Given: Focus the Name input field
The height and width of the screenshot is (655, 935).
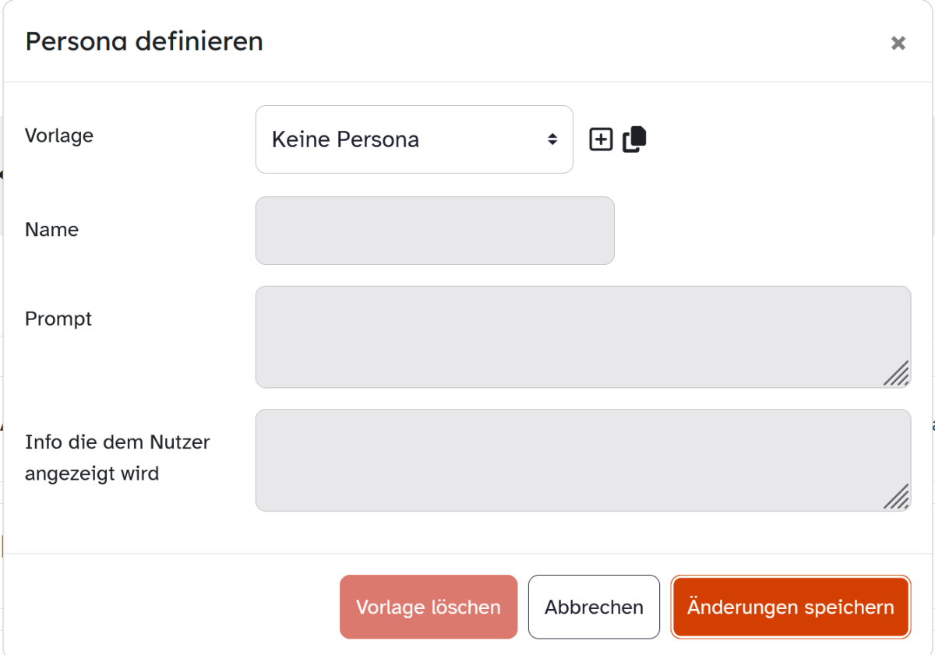Looking at the screenshot, I should click(435, 231).
